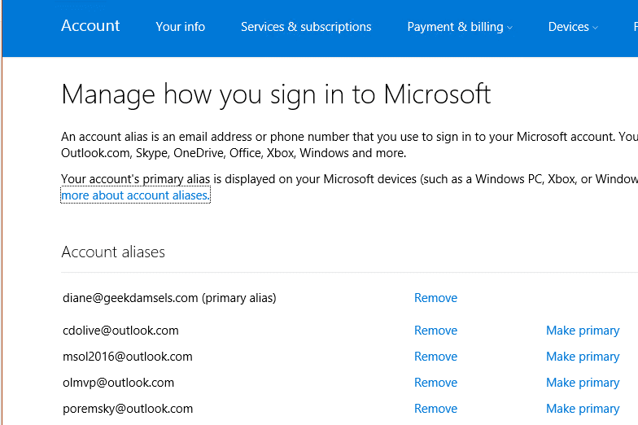
Task: Remove the olmvp@outlook.com alias
Action: [436, 383]
